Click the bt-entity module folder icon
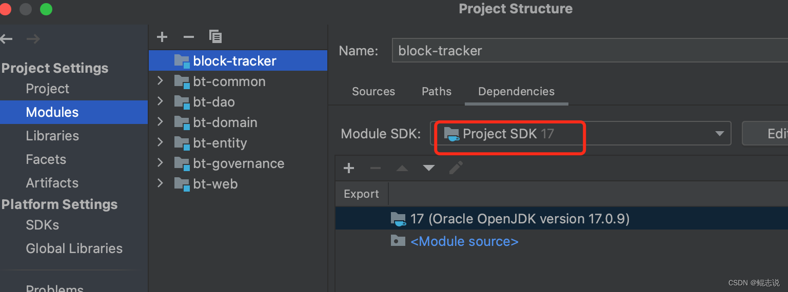788x292 pixels. coord(182,143)
